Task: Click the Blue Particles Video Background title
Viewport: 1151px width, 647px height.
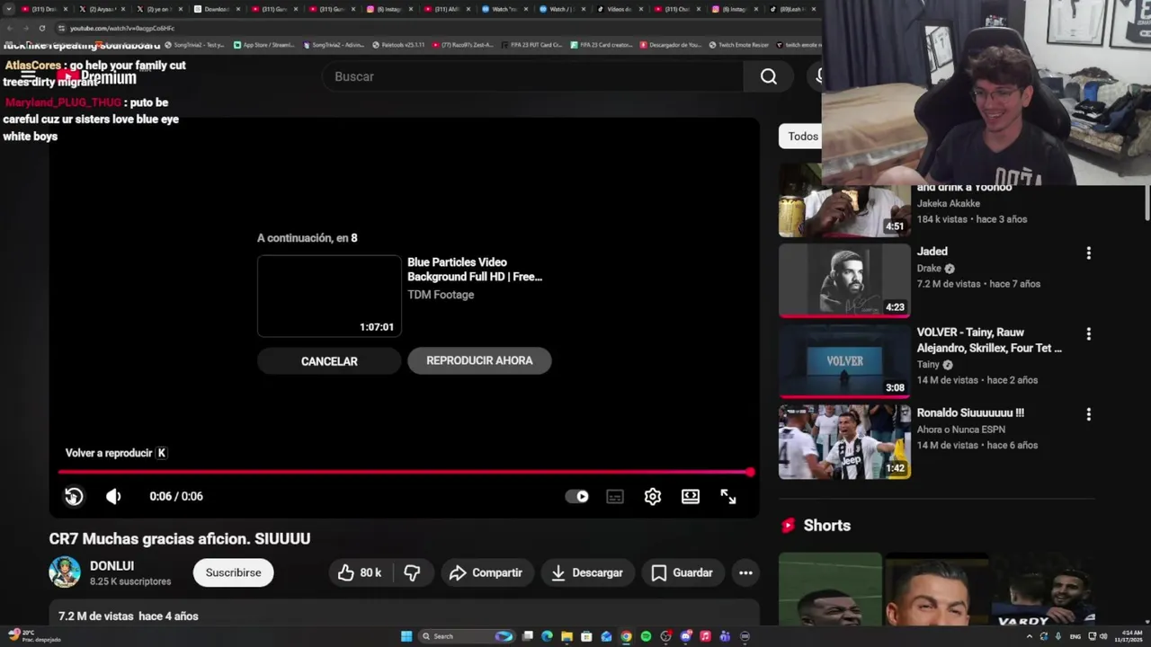Action: (x=475, y=270)
